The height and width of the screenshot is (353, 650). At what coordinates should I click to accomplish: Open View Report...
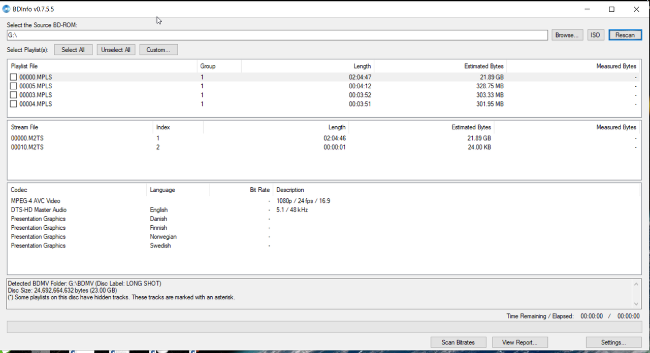click(519, 342)
